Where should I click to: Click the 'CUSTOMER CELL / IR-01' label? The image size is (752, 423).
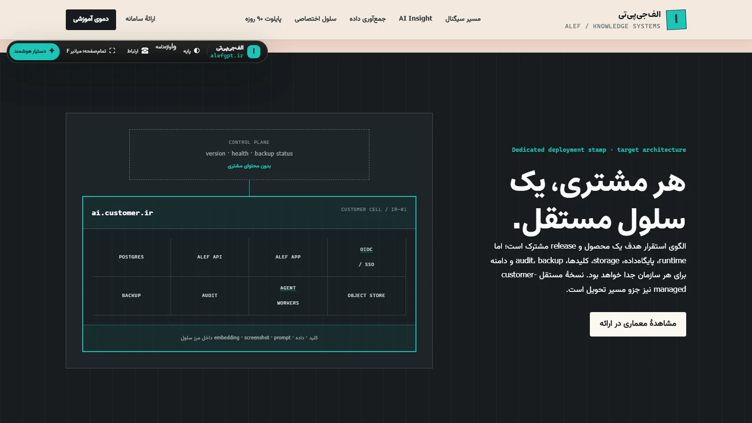[374, 210]
